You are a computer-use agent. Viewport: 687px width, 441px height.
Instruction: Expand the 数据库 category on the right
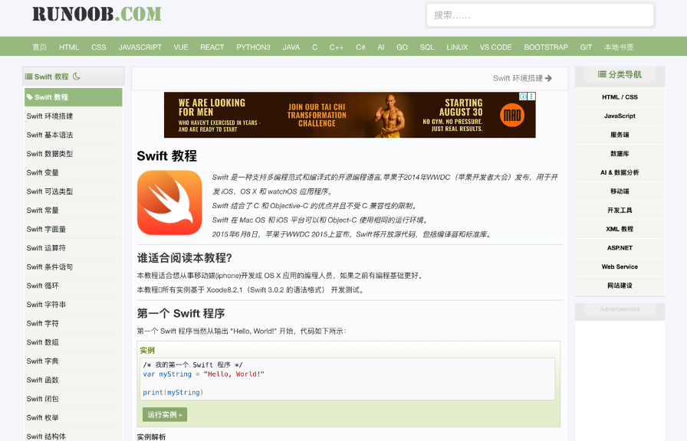[620, 154]
